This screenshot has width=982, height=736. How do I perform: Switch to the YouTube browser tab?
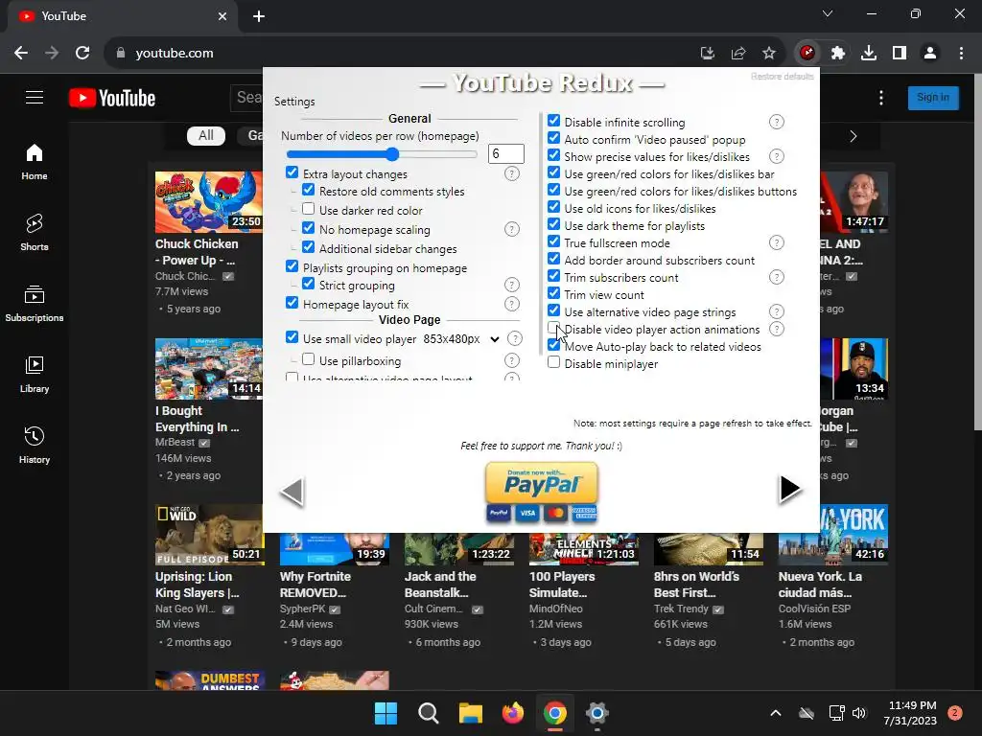pos(123,16)
